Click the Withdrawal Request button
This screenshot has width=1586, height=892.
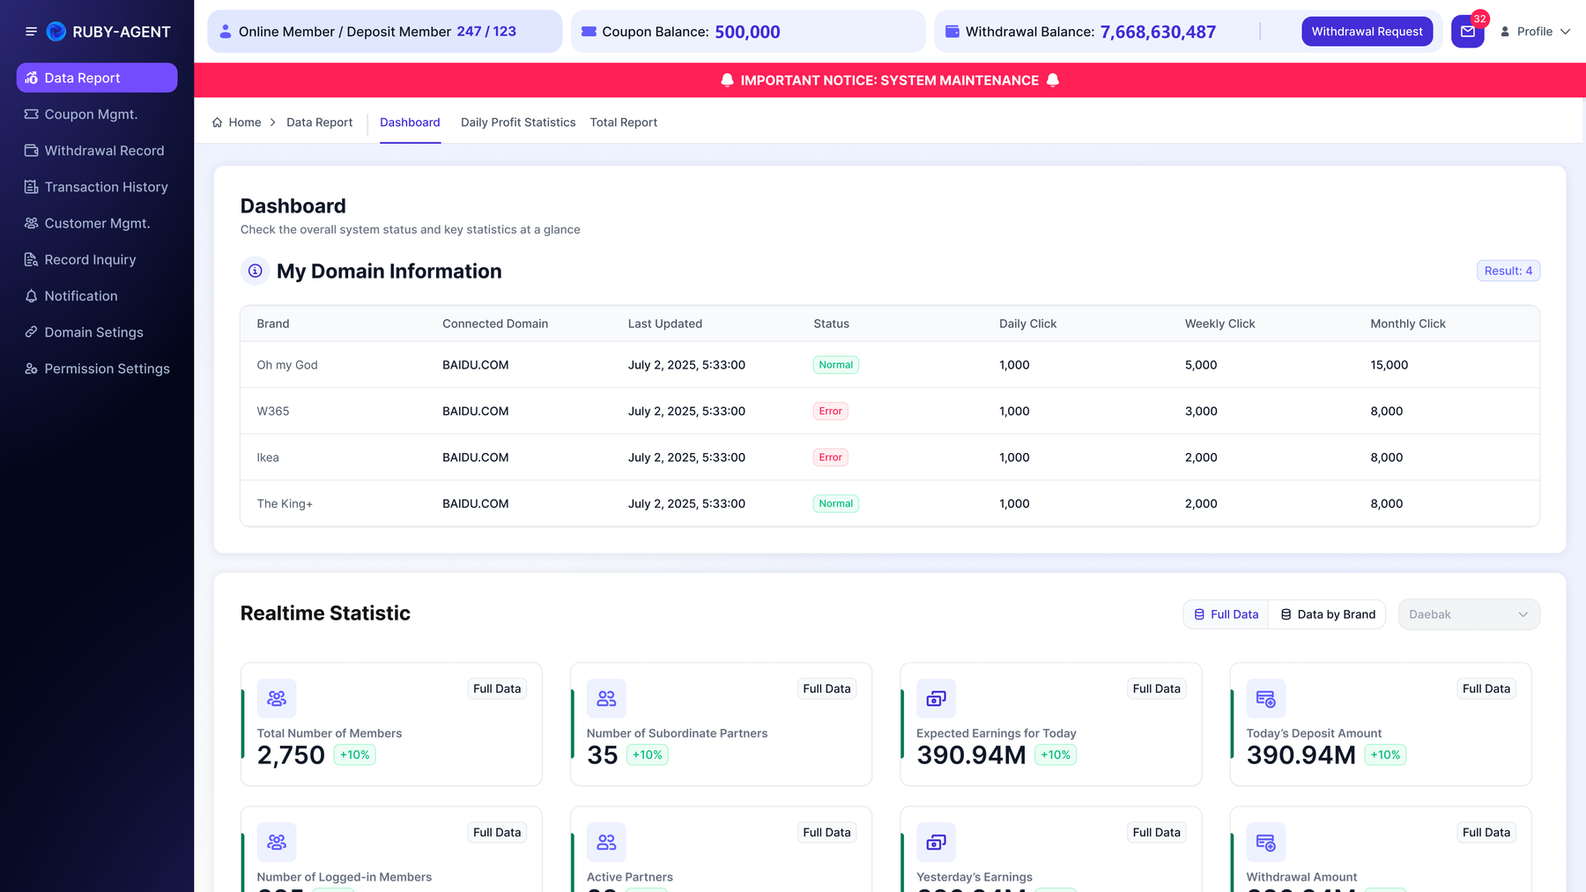tap(1367, 32)
